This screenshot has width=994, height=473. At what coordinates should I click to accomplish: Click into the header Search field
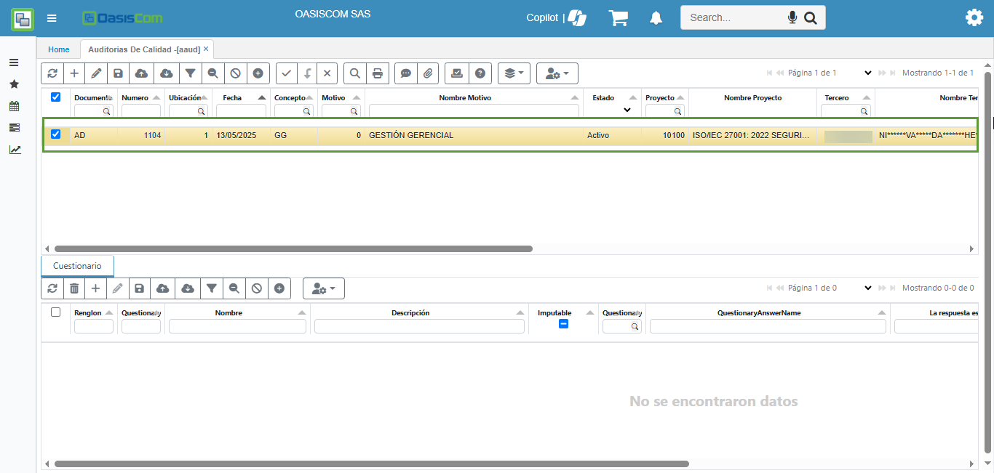click(735, 17)
